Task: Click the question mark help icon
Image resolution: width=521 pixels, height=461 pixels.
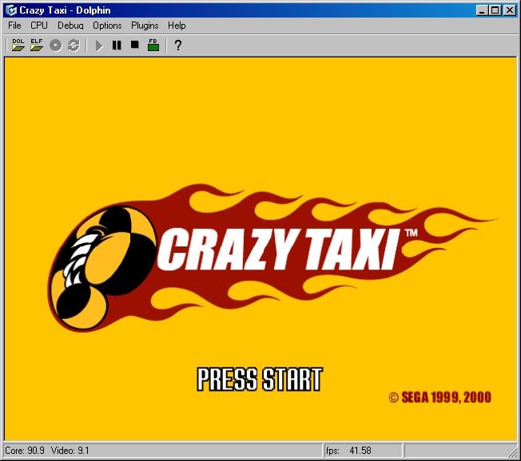Action: [x=177, y=45]
